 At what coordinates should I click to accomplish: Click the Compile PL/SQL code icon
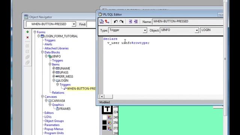coord(102,21)
